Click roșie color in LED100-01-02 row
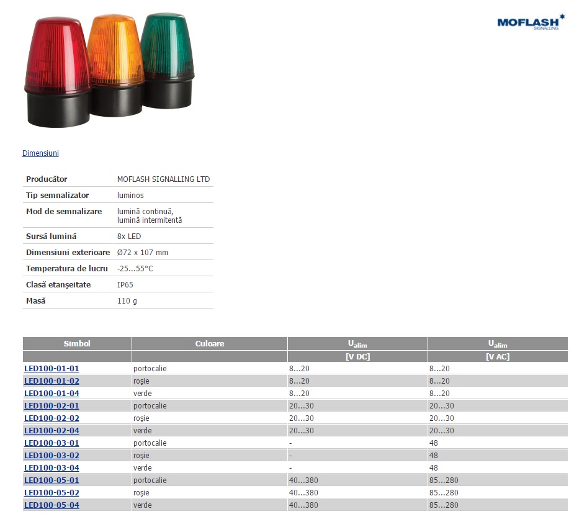Viewport: 574px width, 514px height. [141, 381]
